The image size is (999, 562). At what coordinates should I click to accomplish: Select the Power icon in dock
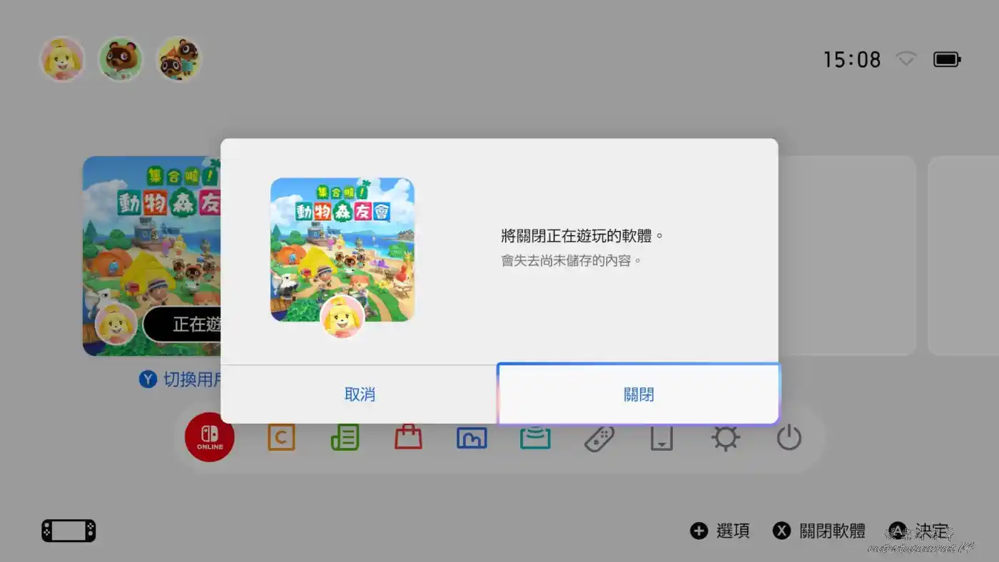pos(789,438)
